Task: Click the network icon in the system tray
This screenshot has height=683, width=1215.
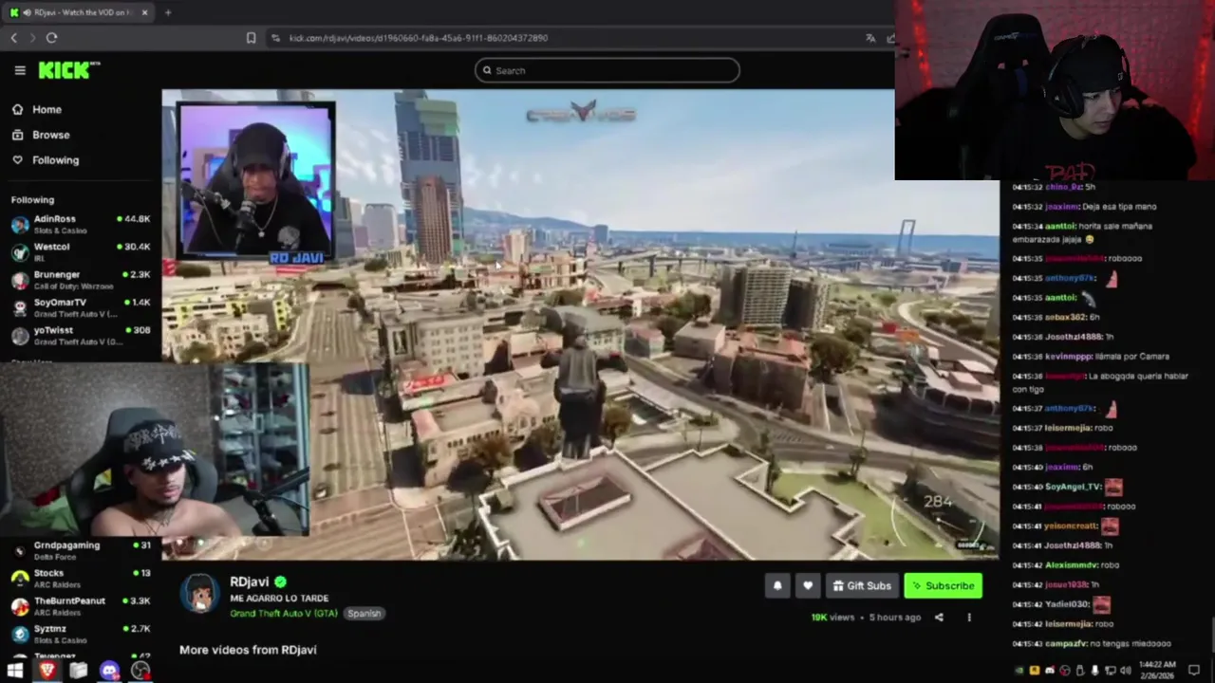Action: [x=1110, y=671]
